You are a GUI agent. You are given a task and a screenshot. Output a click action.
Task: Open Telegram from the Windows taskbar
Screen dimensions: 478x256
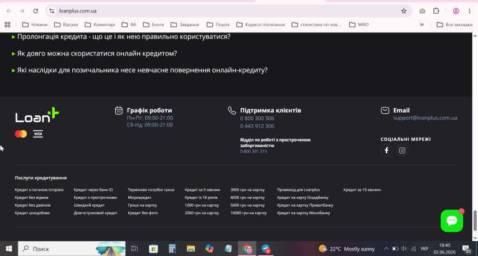pyautogui.click(x=266, y=249)
